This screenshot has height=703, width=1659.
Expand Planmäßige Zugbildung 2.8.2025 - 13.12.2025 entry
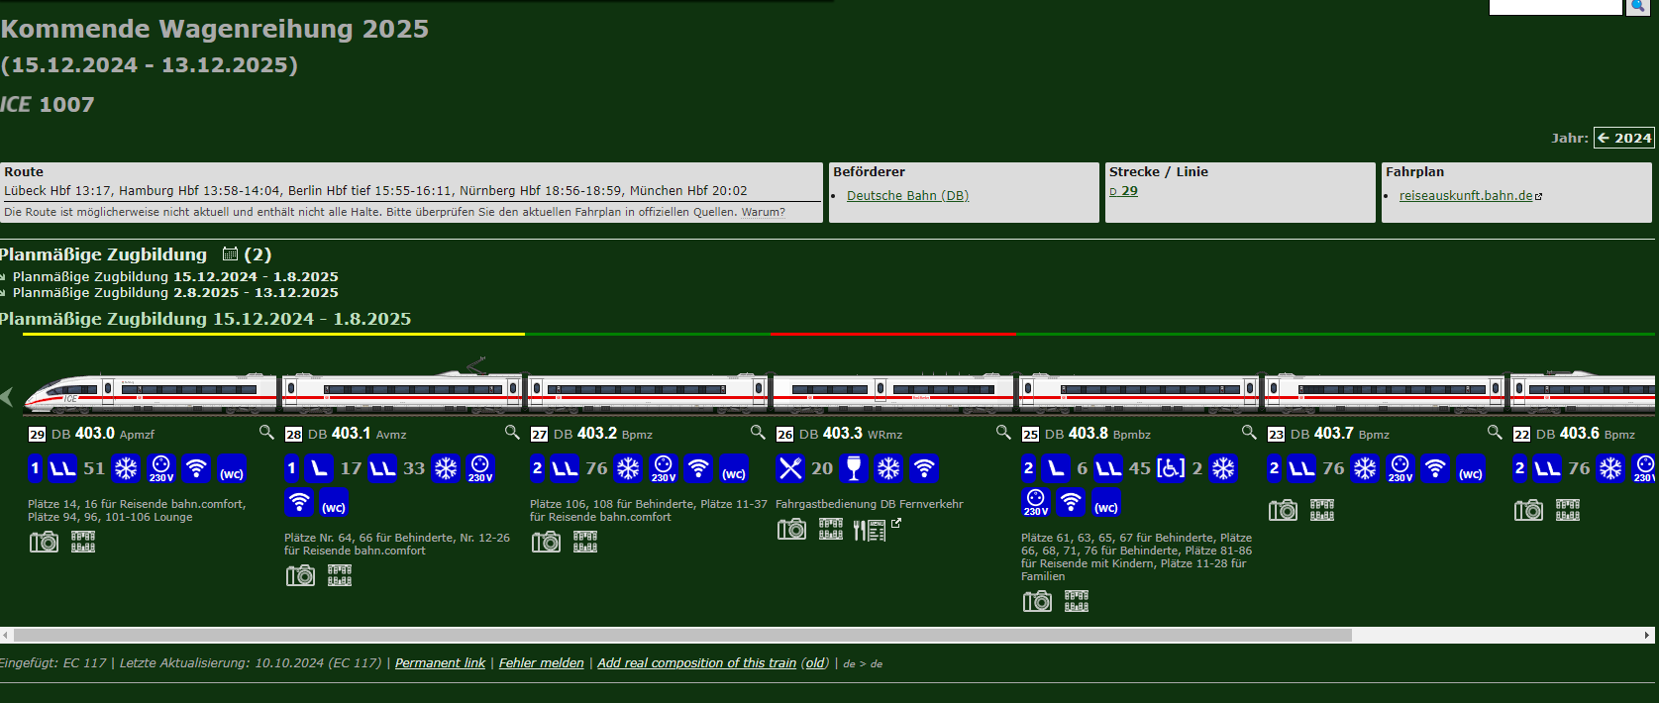pyautogui.click(x=175, y=293)
